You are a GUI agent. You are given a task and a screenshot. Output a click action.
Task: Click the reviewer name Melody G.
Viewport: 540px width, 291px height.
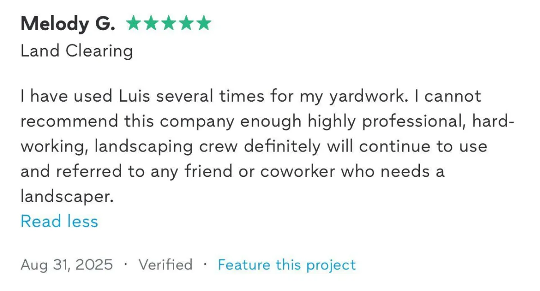pos(67,24)
